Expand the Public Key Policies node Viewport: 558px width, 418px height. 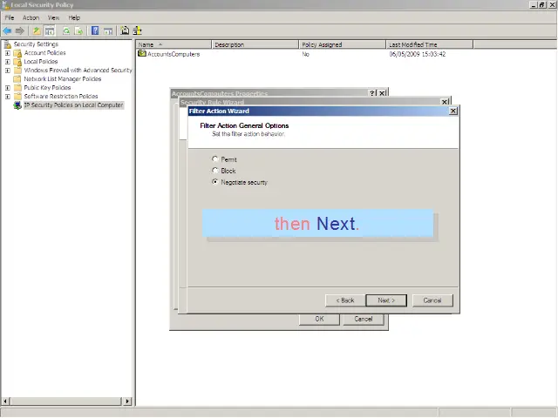(x=8, y=88)
